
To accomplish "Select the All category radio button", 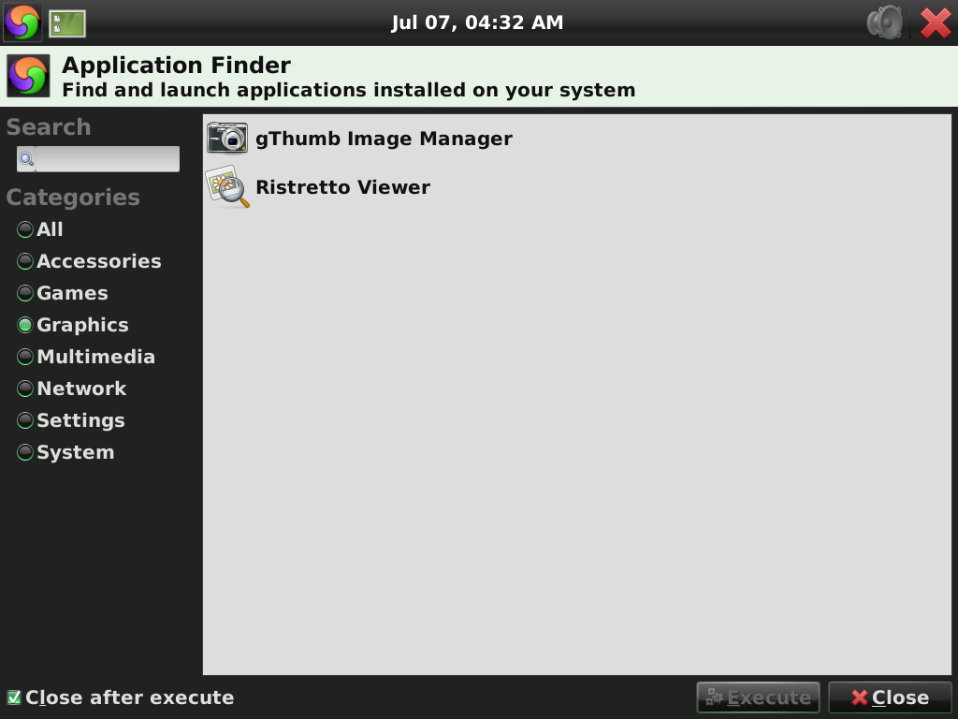I will (25, 230).
